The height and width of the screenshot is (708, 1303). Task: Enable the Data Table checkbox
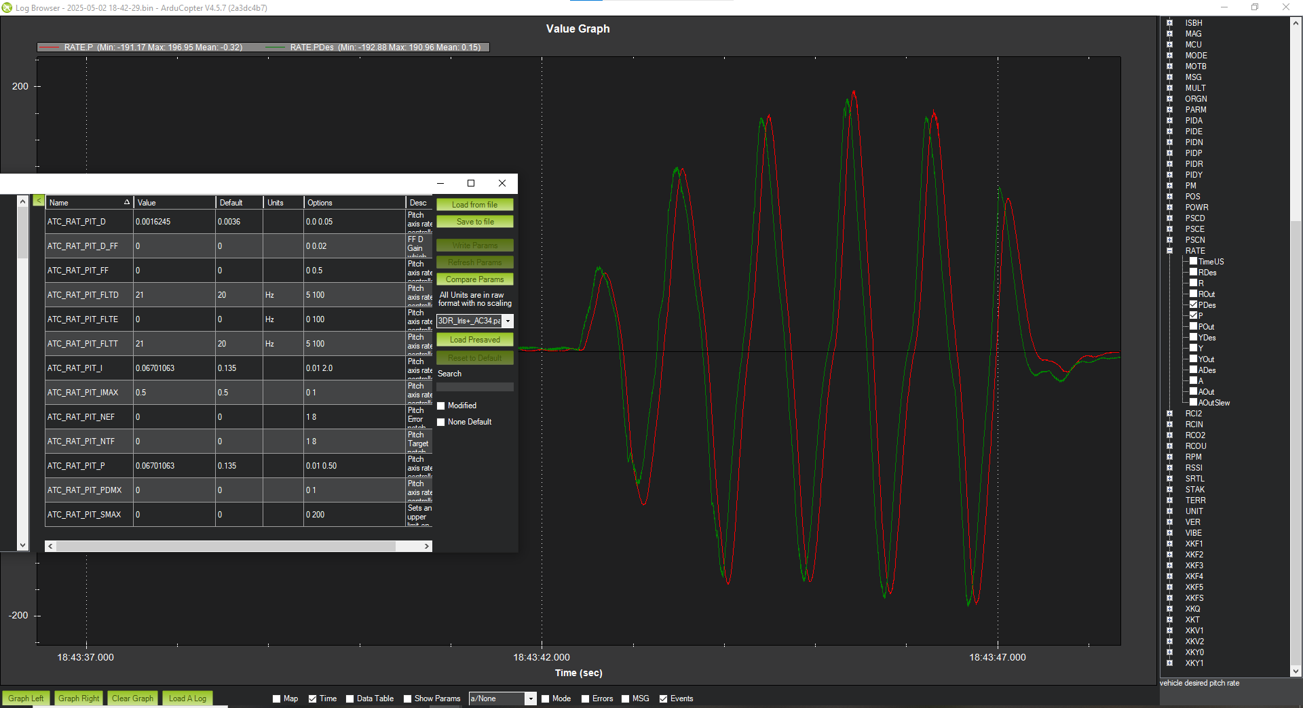pos(350,699)
